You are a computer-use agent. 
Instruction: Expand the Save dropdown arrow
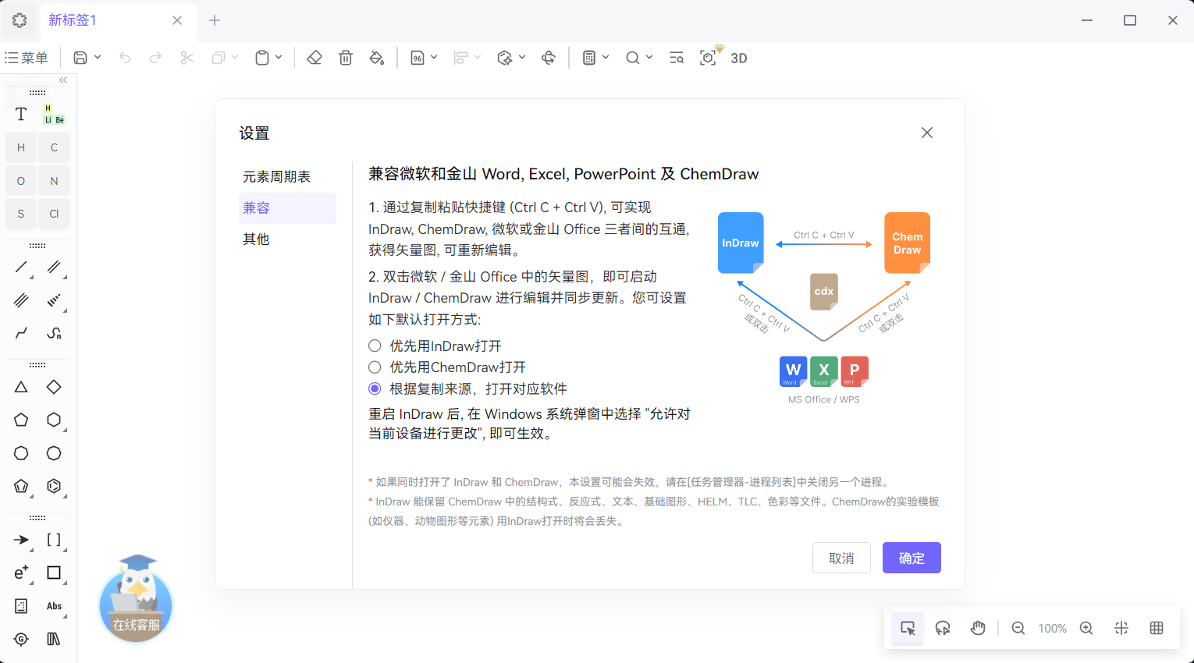click(98, 58)
